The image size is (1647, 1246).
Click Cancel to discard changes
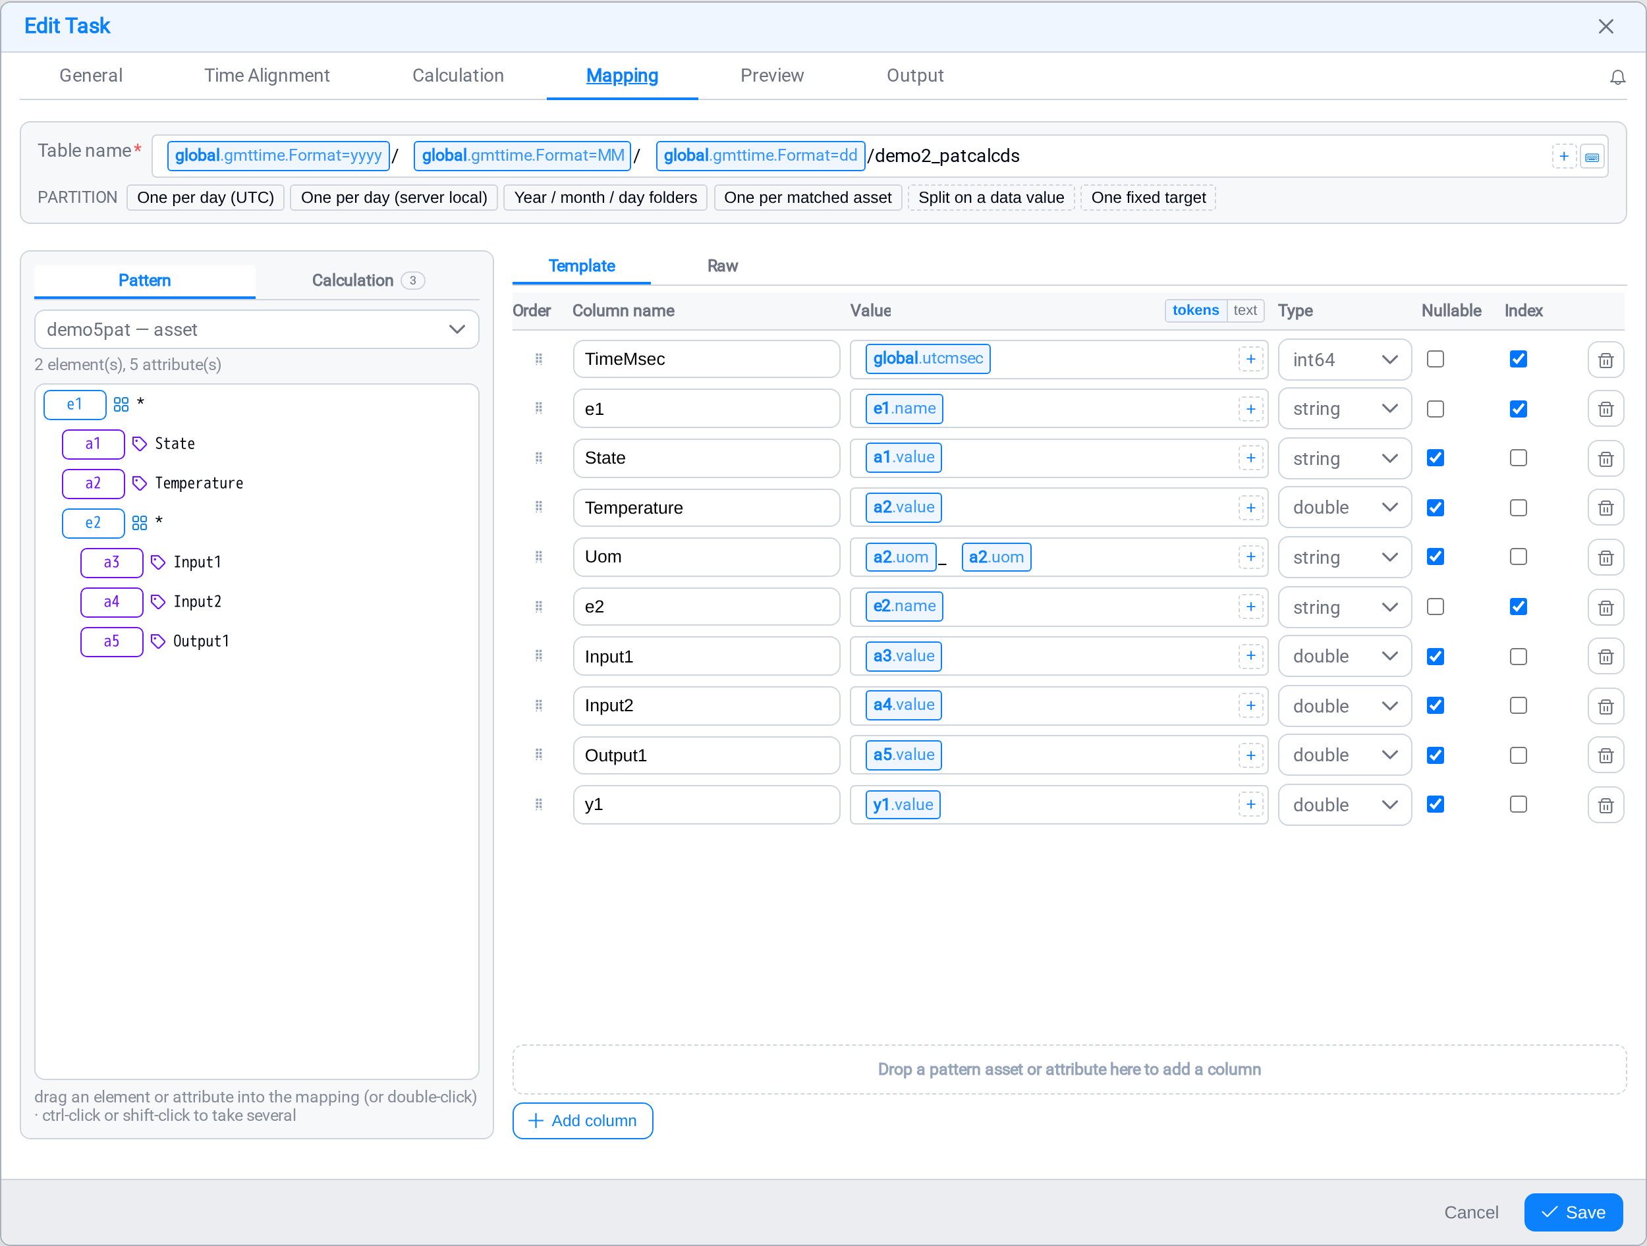1470,1212
